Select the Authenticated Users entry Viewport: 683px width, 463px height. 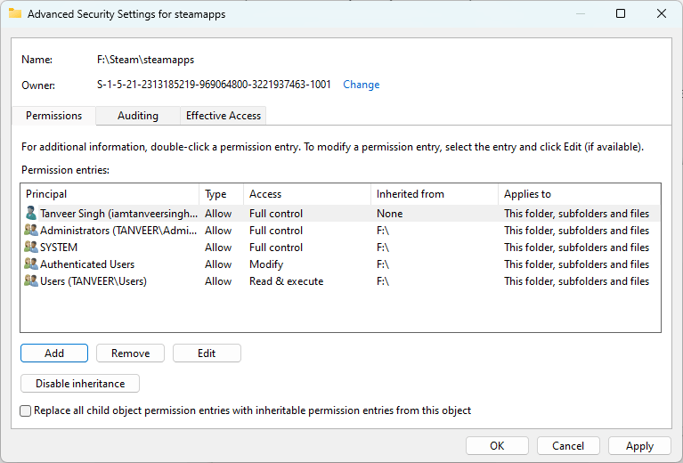pyautogui.click(x=340, y=264)
